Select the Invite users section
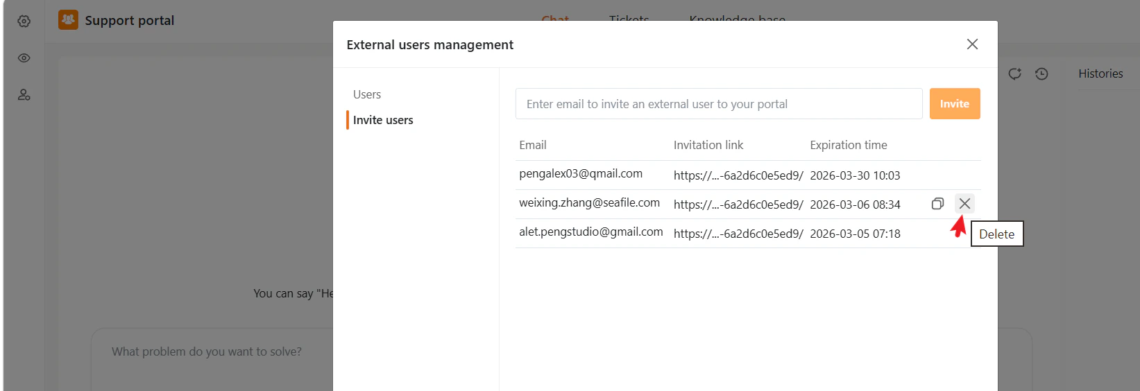The image size is (1140, 391). click(x=383, y=120)
